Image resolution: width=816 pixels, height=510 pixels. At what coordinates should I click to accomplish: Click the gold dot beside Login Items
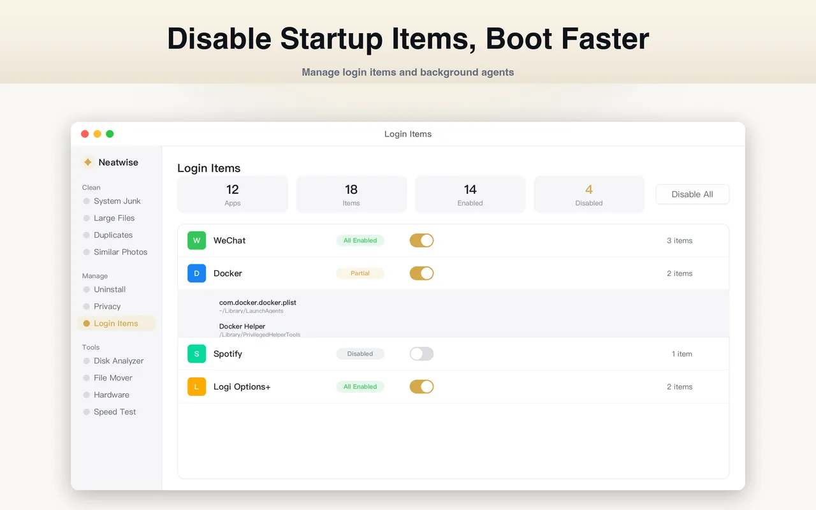point(87,324)
